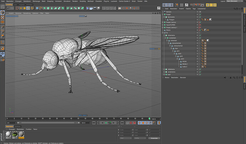The image size is (246, 144).
Task: Select the Scale tool in top toolbar
Action: tap(25, 8)
